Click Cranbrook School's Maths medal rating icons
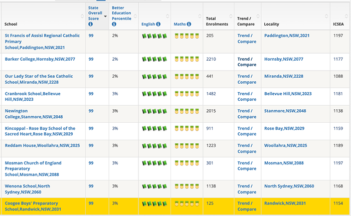 tap(187, 94)
